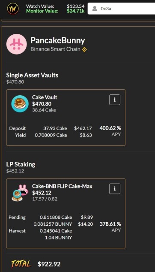The height and width of the screenshot is (272, 155).
Task: Click the 400.62% APY value
Action: [110, 128]
